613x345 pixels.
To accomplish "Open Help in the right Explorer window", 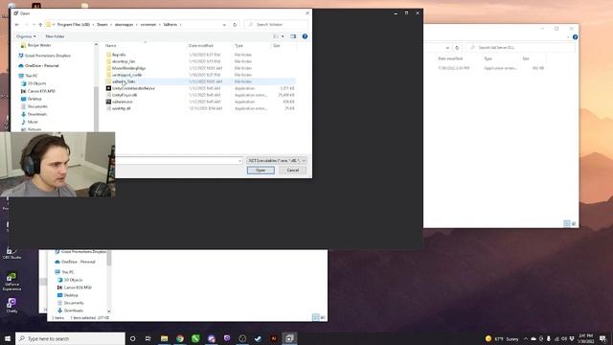I will pos(575,37).
